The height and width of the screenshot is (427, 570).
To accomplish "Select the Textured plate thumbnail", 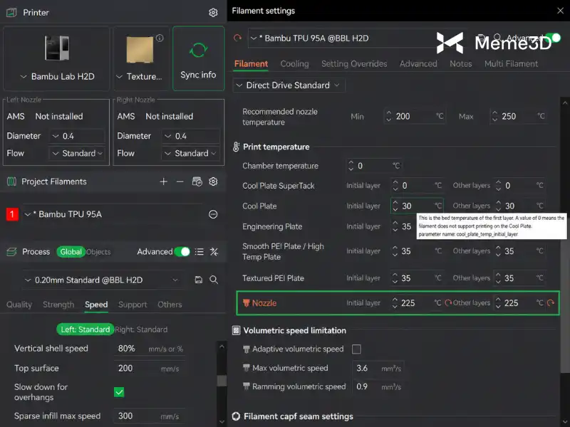I will (x=140, y=50).
